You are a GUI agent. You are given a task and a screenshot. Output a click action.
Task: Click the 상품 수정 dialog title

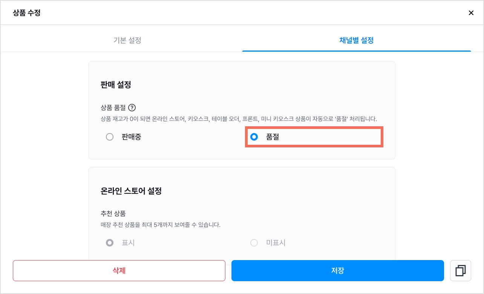point(27,13)
